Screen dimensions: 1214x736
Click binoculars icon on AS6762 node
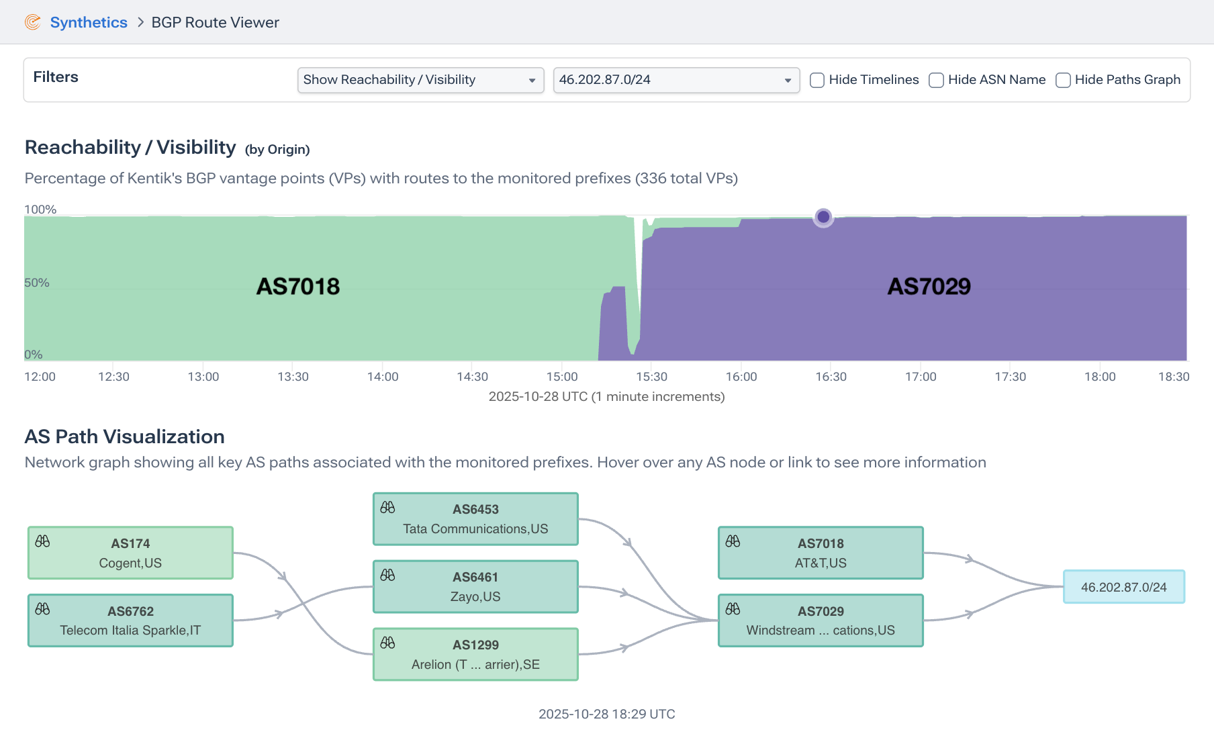pos(42,609)
